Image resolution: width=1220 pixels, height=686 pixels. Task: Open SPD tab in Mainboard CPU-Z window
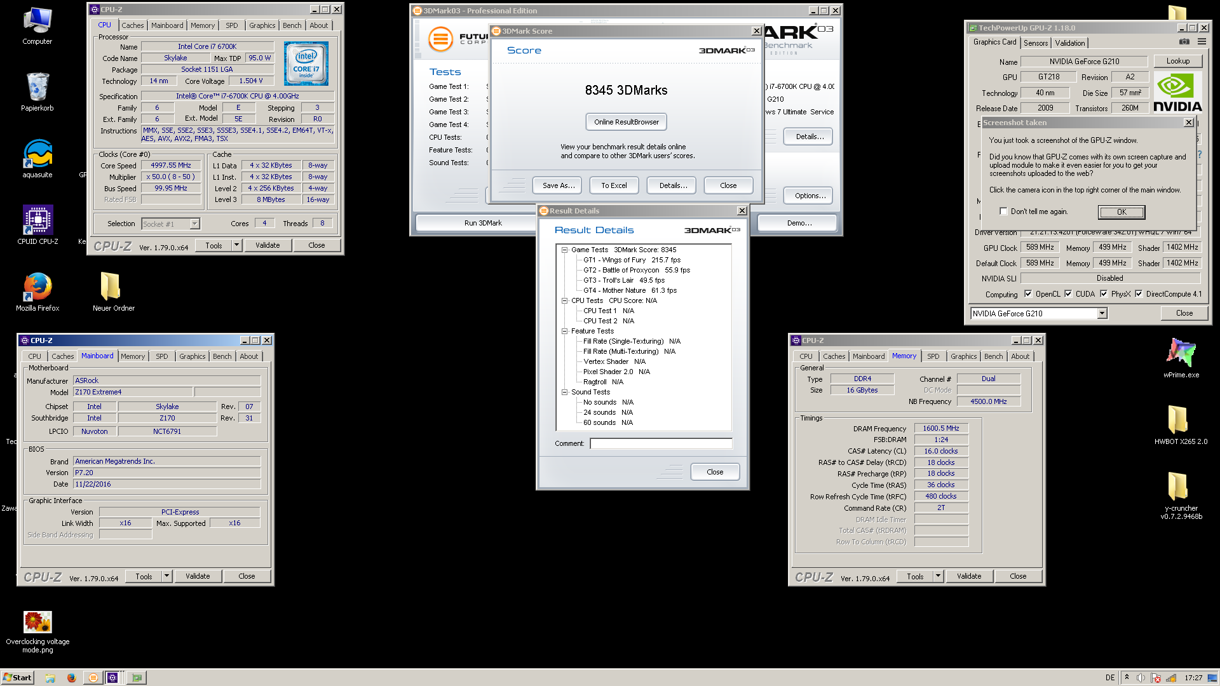162,356
